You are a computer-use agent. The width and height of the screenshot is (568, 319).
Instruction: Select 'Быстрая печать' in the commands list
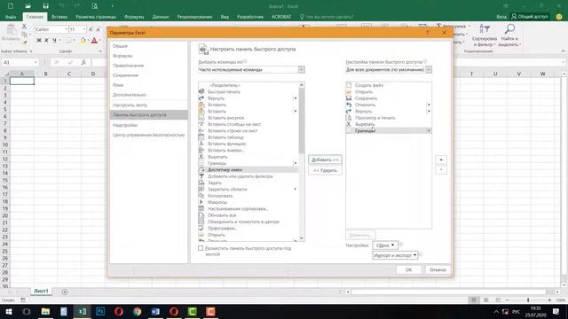click(x=248, y=92)
